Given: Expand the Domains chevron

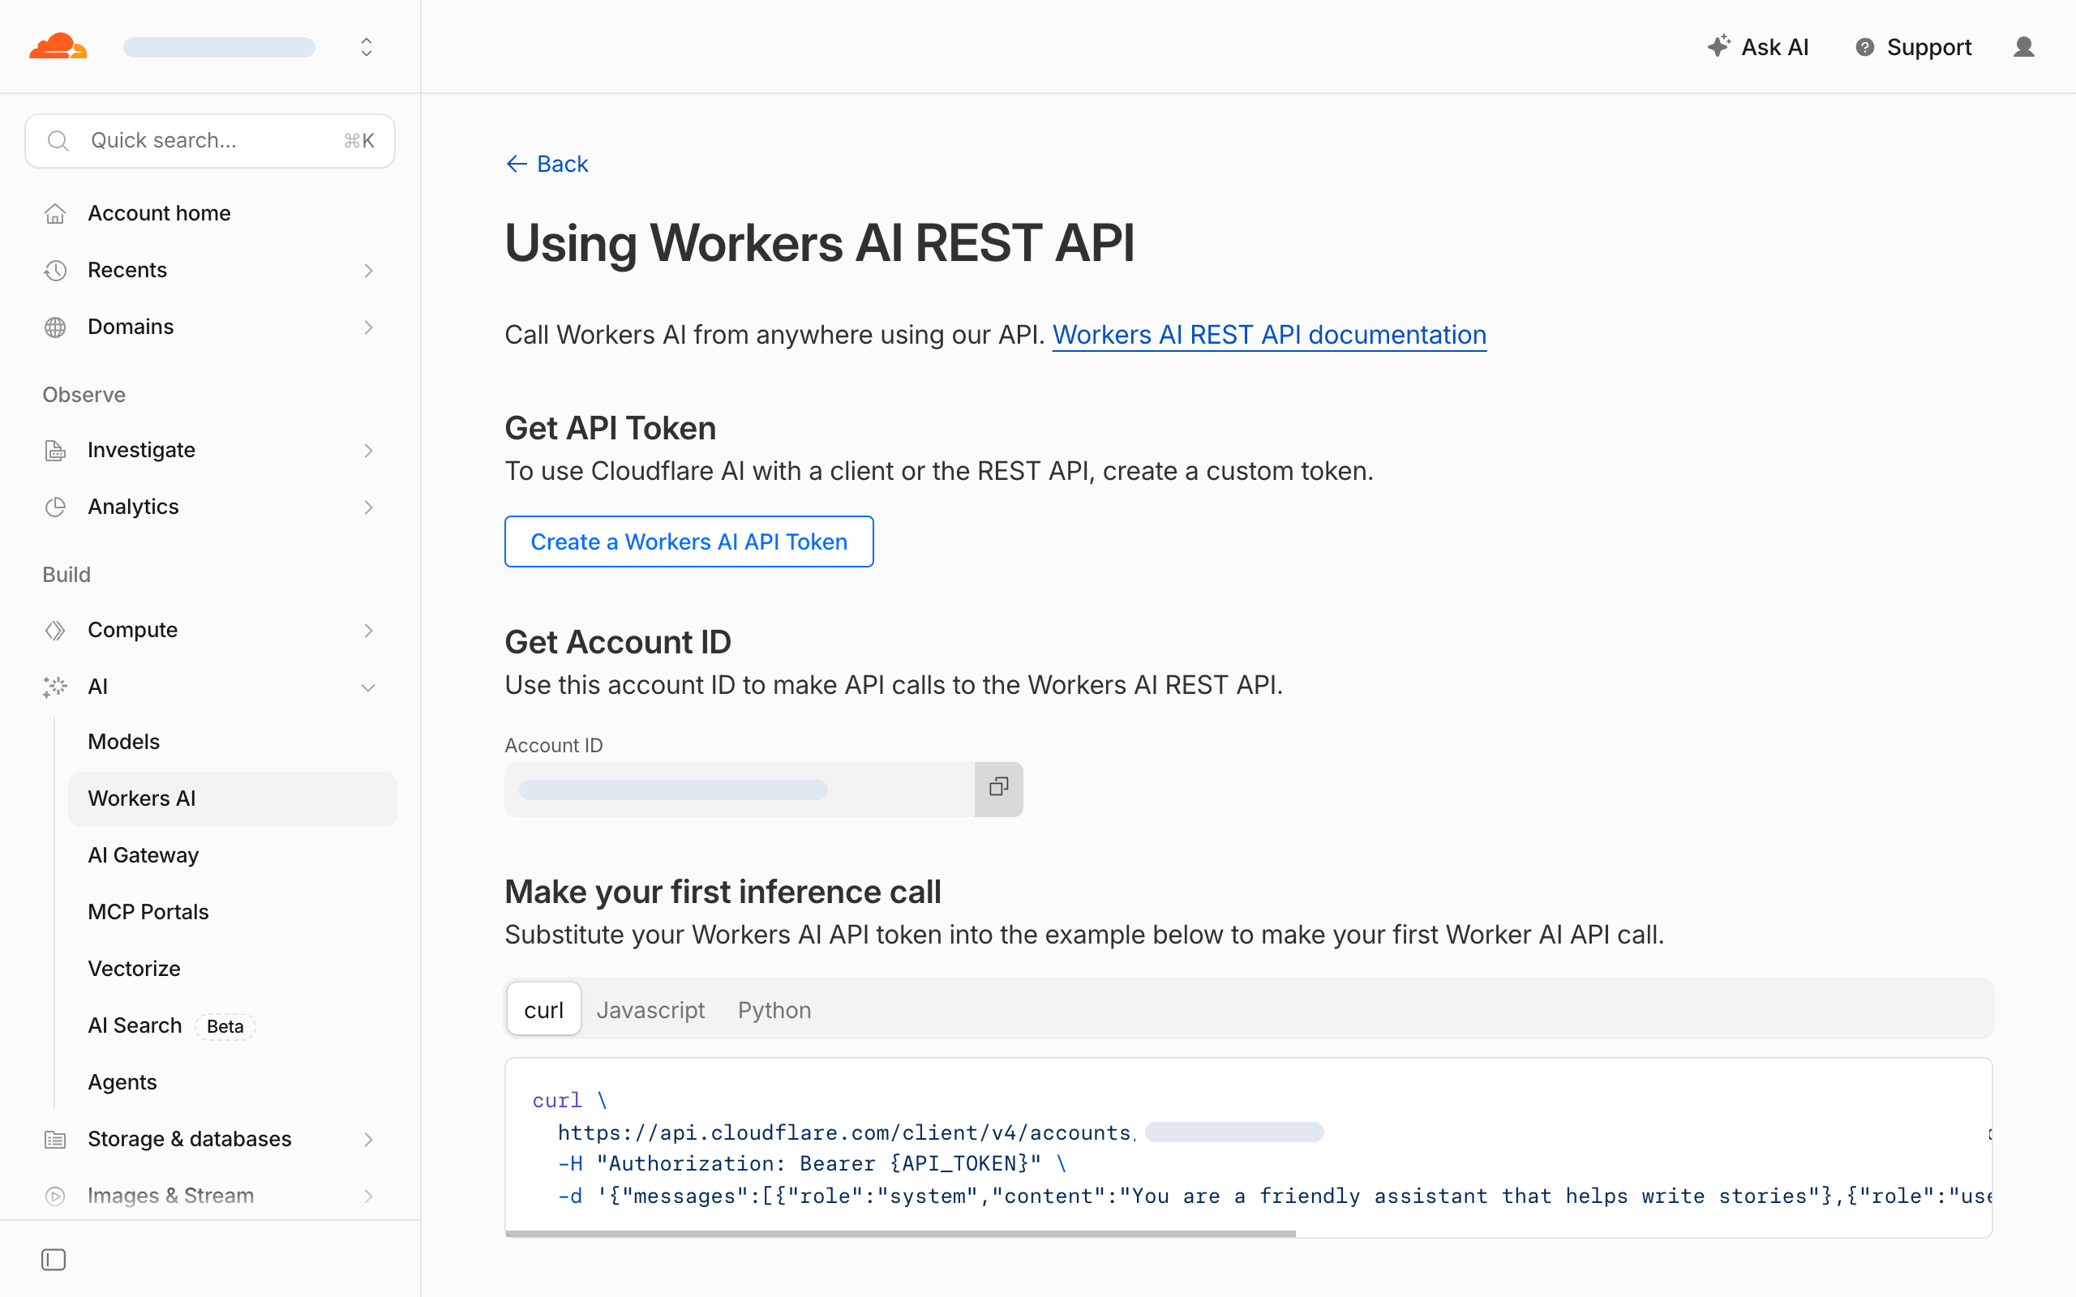Looking at the screenshot, I should point(368,327).
